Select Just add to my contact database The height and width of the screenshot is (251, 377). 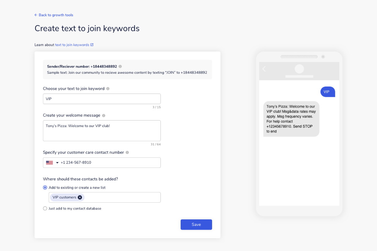pos(45,208)
